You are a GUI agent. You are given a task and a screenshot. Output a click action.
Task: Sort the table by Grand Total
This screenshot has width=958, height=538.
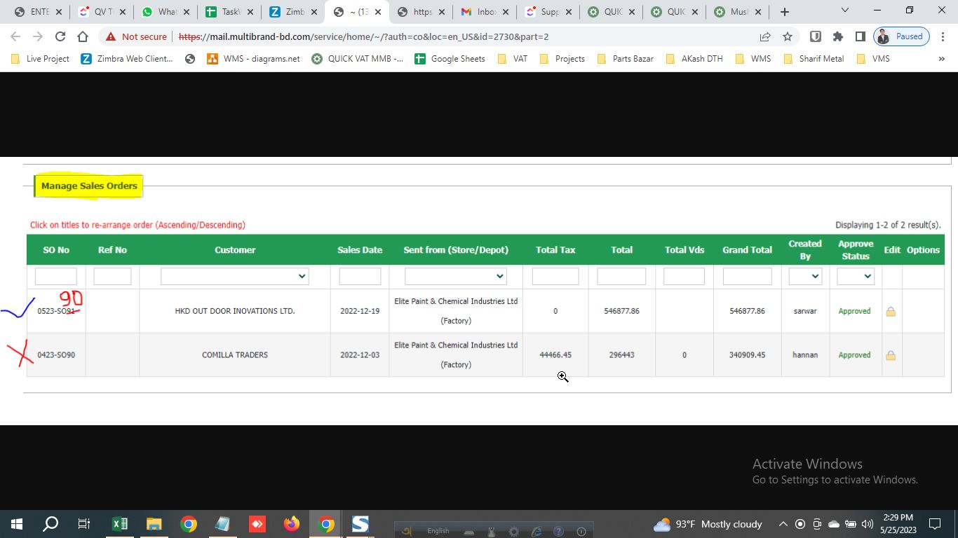tap(748, 250)
